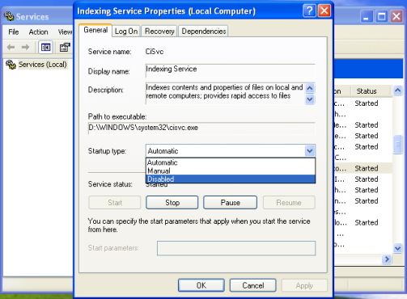Choose Manual in the startup type list
407x299 pixels.
pyautogui.click(x=231, y=171)
